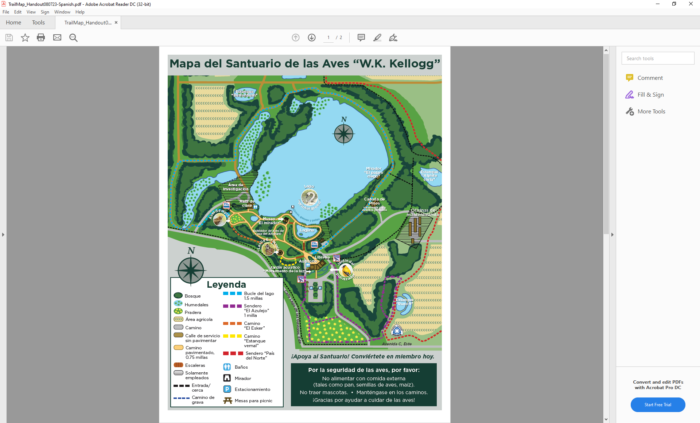Image resolution: width=700 pixels, height=423 pixels.
Task: Click the 'Leyenda' heading text
Action: [226, 284]
